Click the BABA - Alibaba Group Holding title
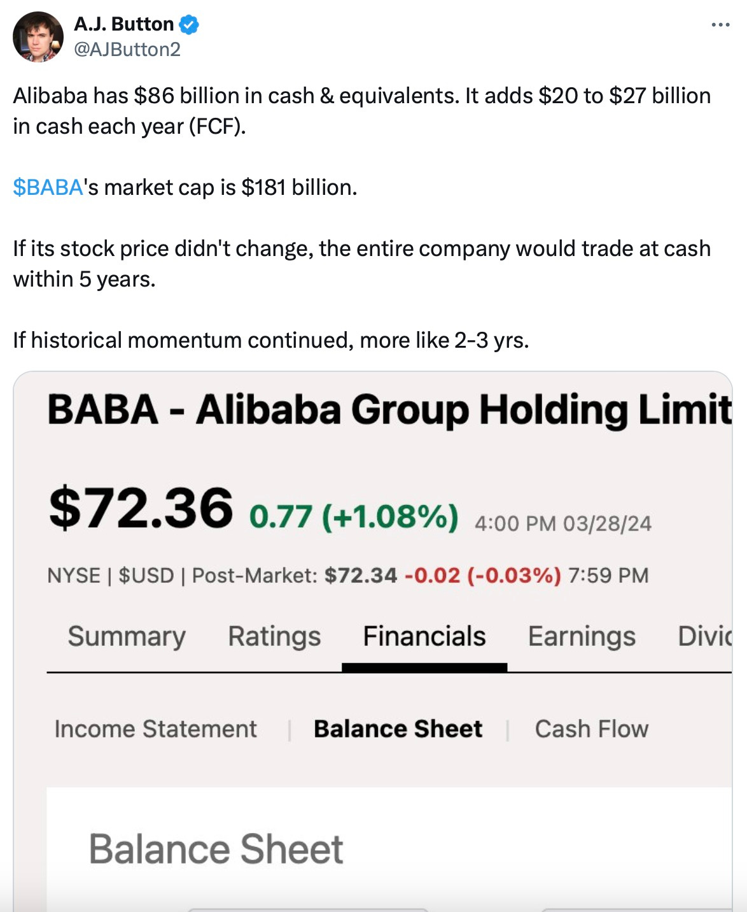The height and width of the screenshot is (912, 747). click(389, 410)
